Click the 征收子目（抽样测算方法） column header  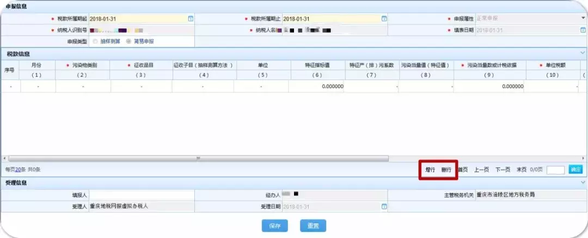[x=205, y=65]
